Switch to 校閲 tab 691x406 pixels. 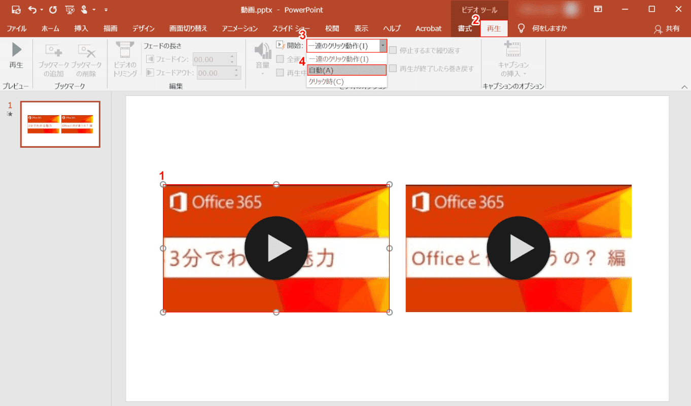click(x=332, y=28)
